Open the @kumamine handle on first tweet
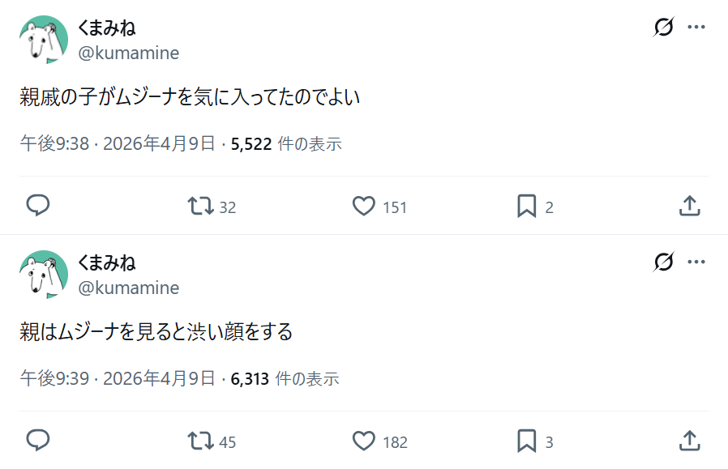This screenshot has width=728, height=469. tap(128, 53)
